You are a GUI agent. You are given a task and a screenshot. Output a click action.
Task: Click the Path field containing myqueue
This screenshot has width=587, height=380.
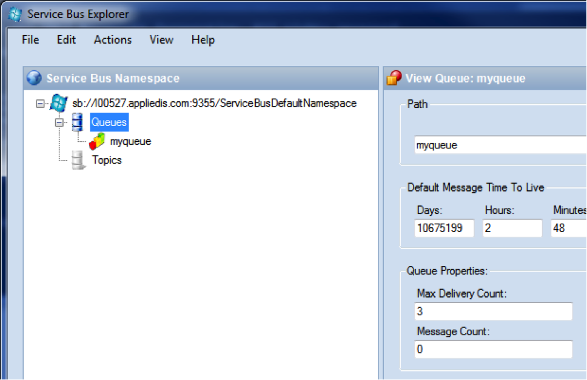[x=498, y=145]
